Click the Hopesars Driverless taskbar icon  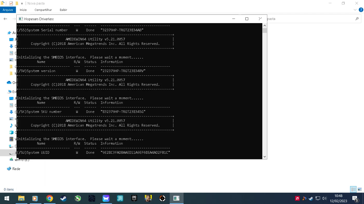pos(176,198)
